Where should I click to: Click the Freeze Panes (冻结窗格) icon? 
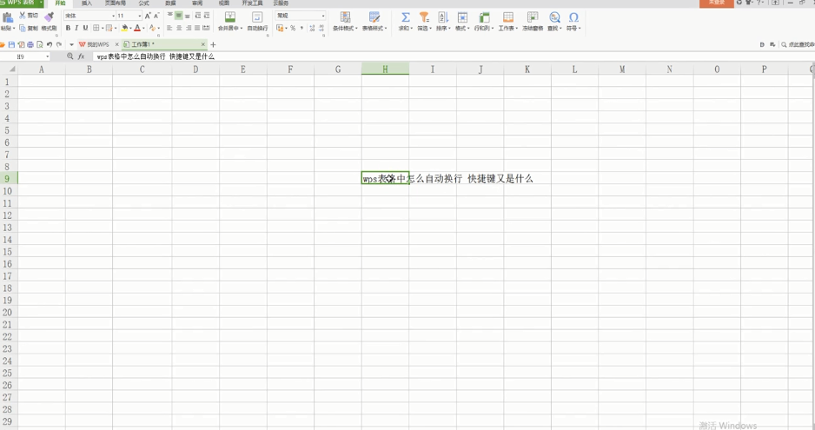pos(533,17)
